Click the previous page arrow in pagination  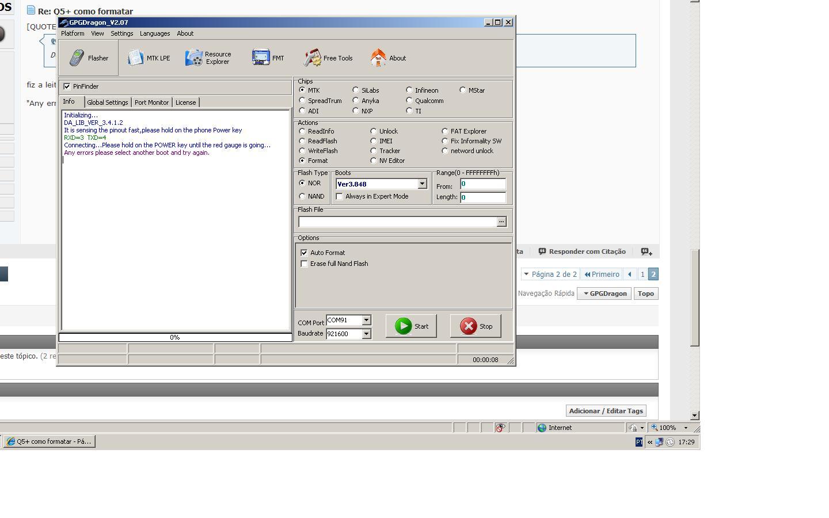click(x=630, y=275)
